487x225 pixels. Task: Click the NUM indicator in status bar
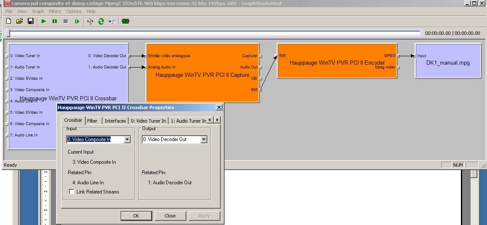click(458, 165)
